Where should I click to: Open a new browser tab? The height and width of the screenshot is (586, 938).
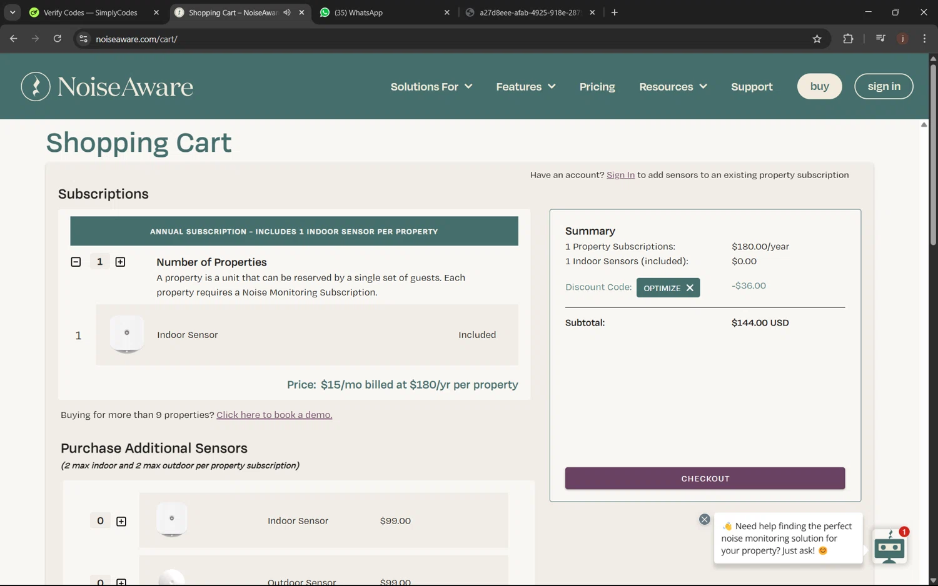615,12
